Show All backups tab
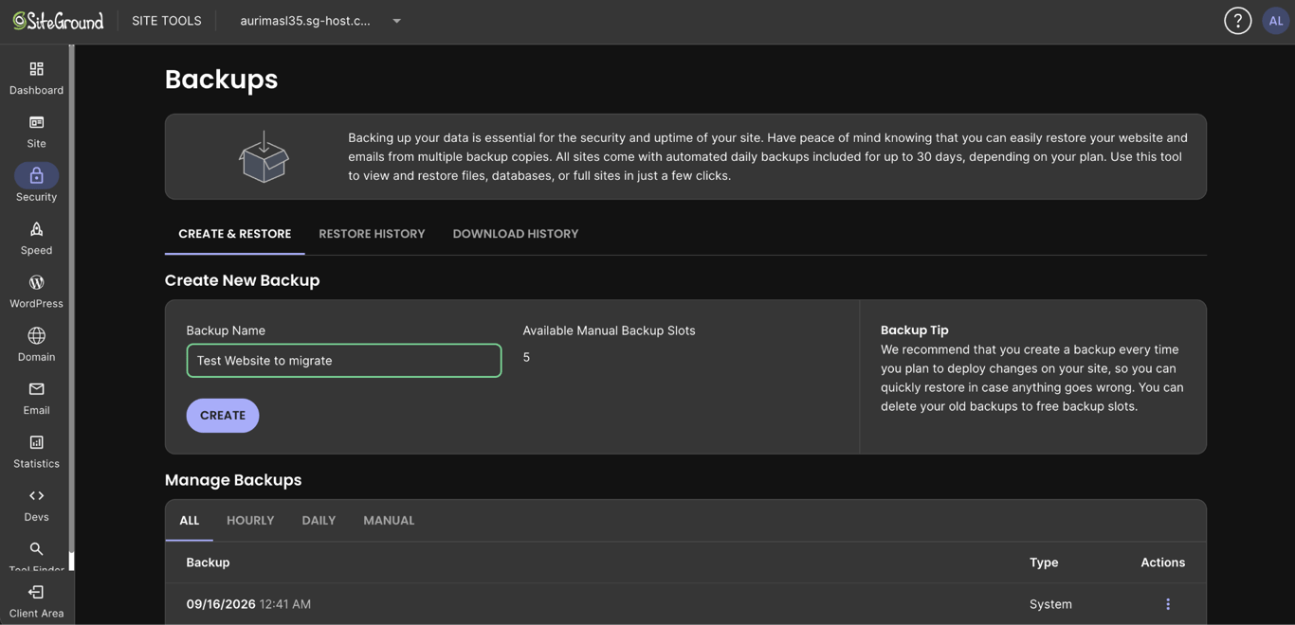This screenshot has height=625, width=1295. tap(190, 521)
